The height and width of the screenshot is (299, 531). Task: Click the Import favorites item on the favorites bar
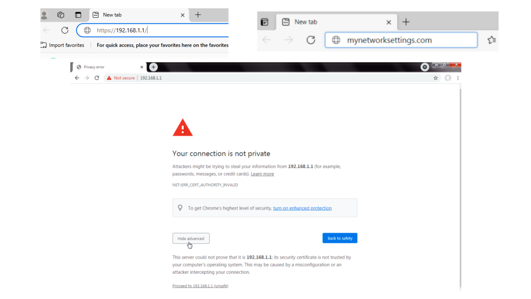[x=63, y=45]
